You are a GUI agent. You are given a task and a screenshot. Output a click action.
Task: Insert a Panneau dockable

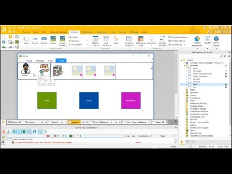[162, 41]
